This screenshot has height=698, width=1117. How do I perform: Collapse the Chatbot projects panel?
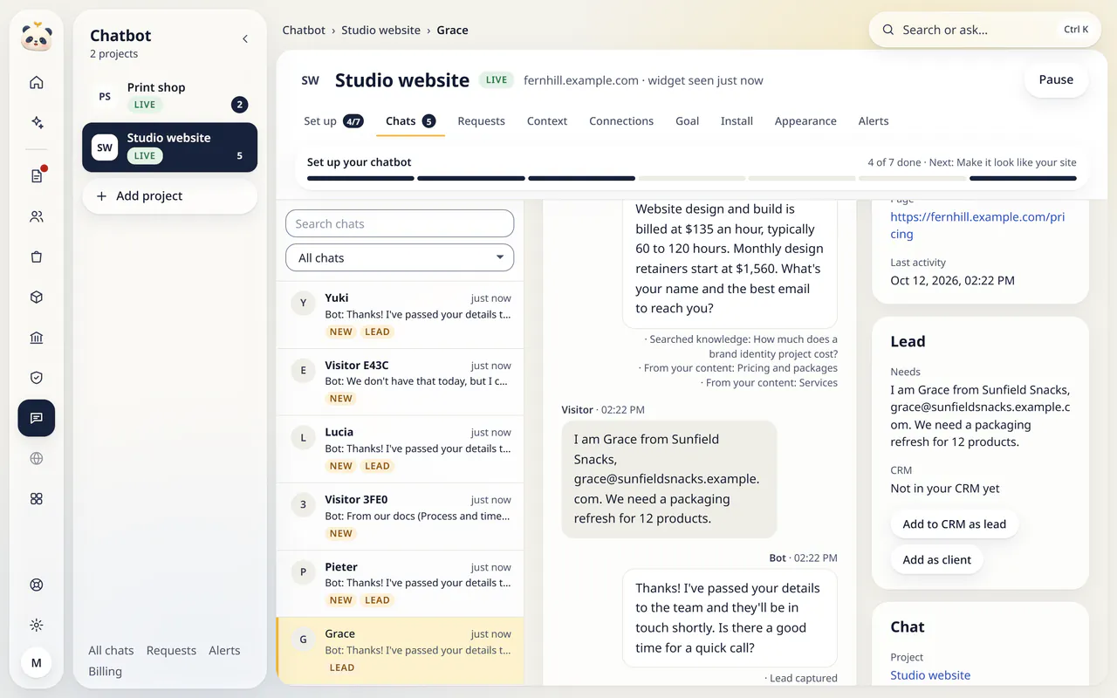(245, 38)
